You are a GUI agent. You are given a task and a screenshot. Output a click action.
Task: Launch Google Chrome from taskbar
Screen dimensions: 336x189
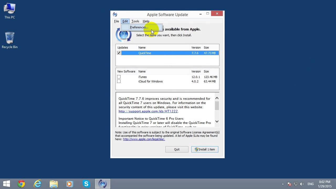[21, 184]
